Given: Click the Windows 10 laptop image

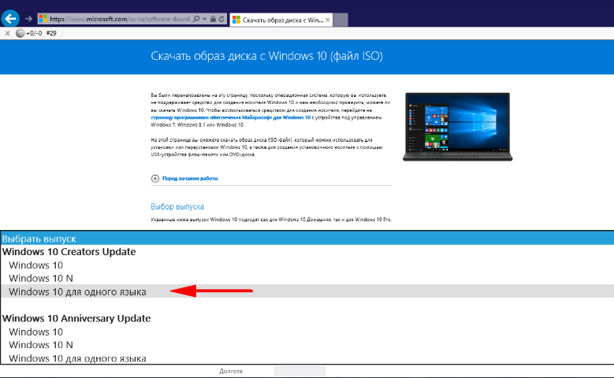Looking at the screenshot, I should 457,127.
